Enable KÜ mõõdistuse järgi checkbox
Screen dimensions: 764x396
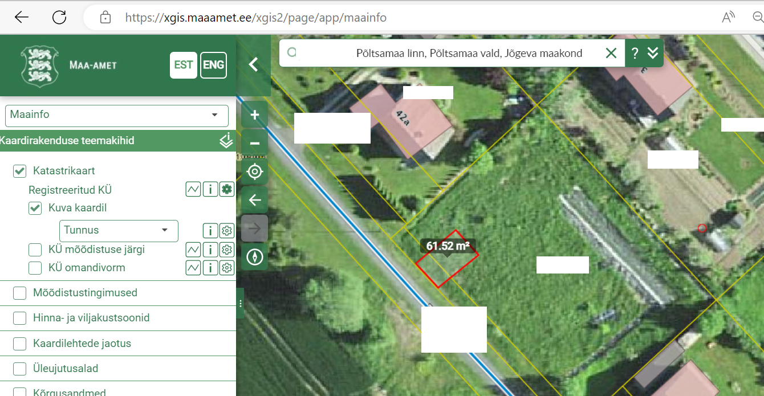pos(35,250)
